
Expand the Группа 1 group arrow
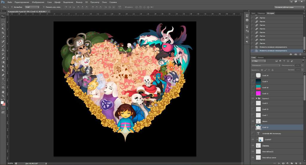coord(256,98)
